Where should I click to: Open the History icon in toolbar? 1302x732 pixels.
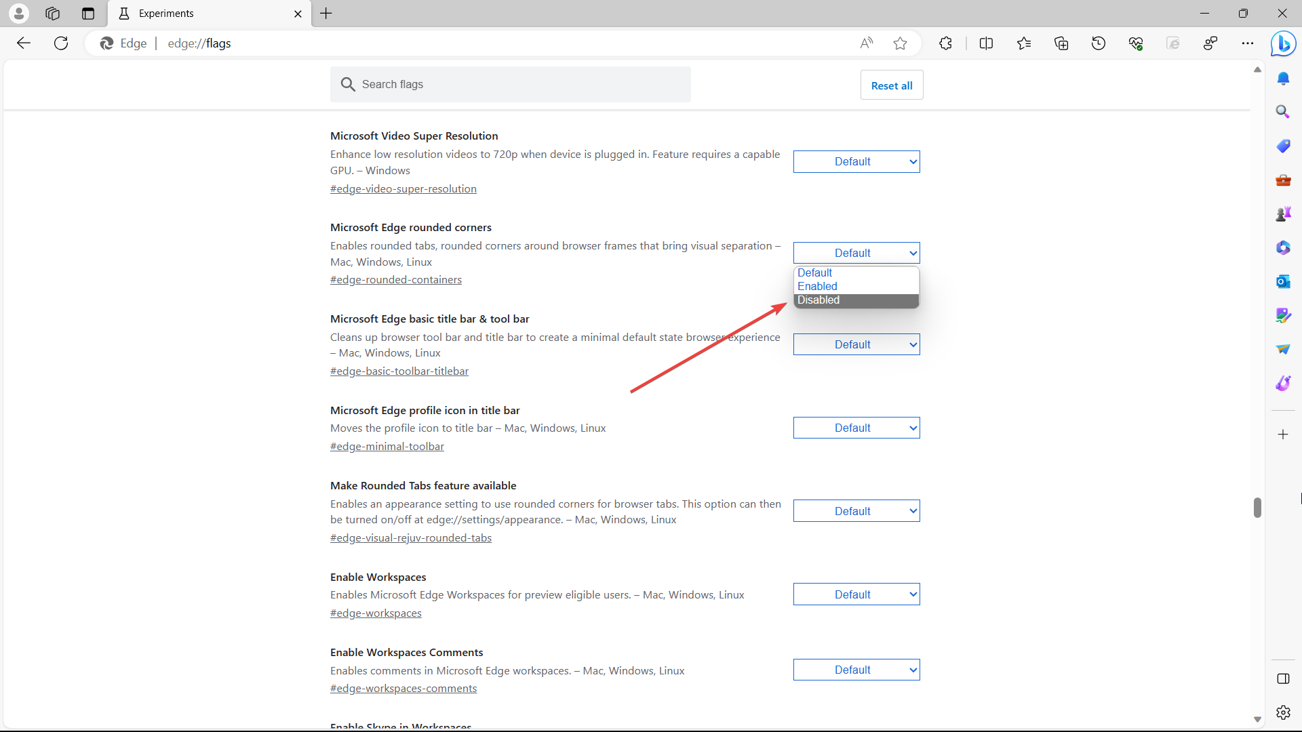[x=1098, y=43]
